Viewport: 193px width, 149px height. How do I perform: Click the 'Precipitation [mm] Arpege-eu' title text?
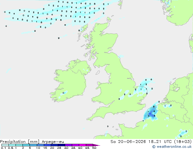coord(32,142)
